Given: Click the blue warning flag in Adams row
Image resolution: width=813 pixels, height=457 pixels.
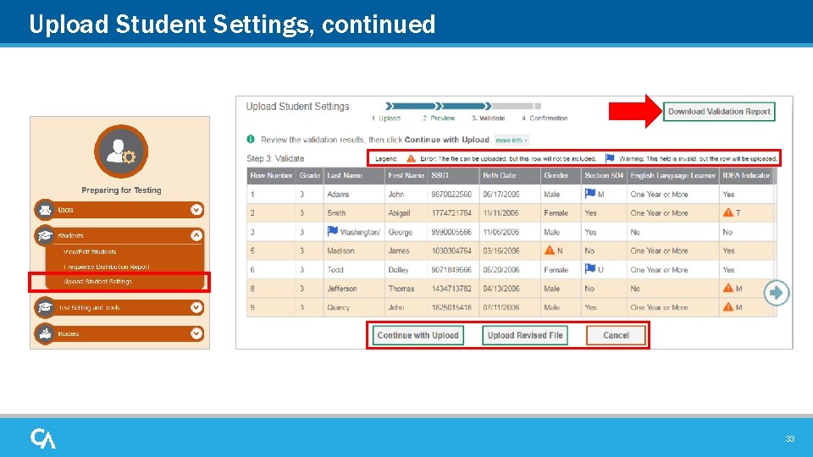Looking at the screenshot, I should [x=590, y=193].
